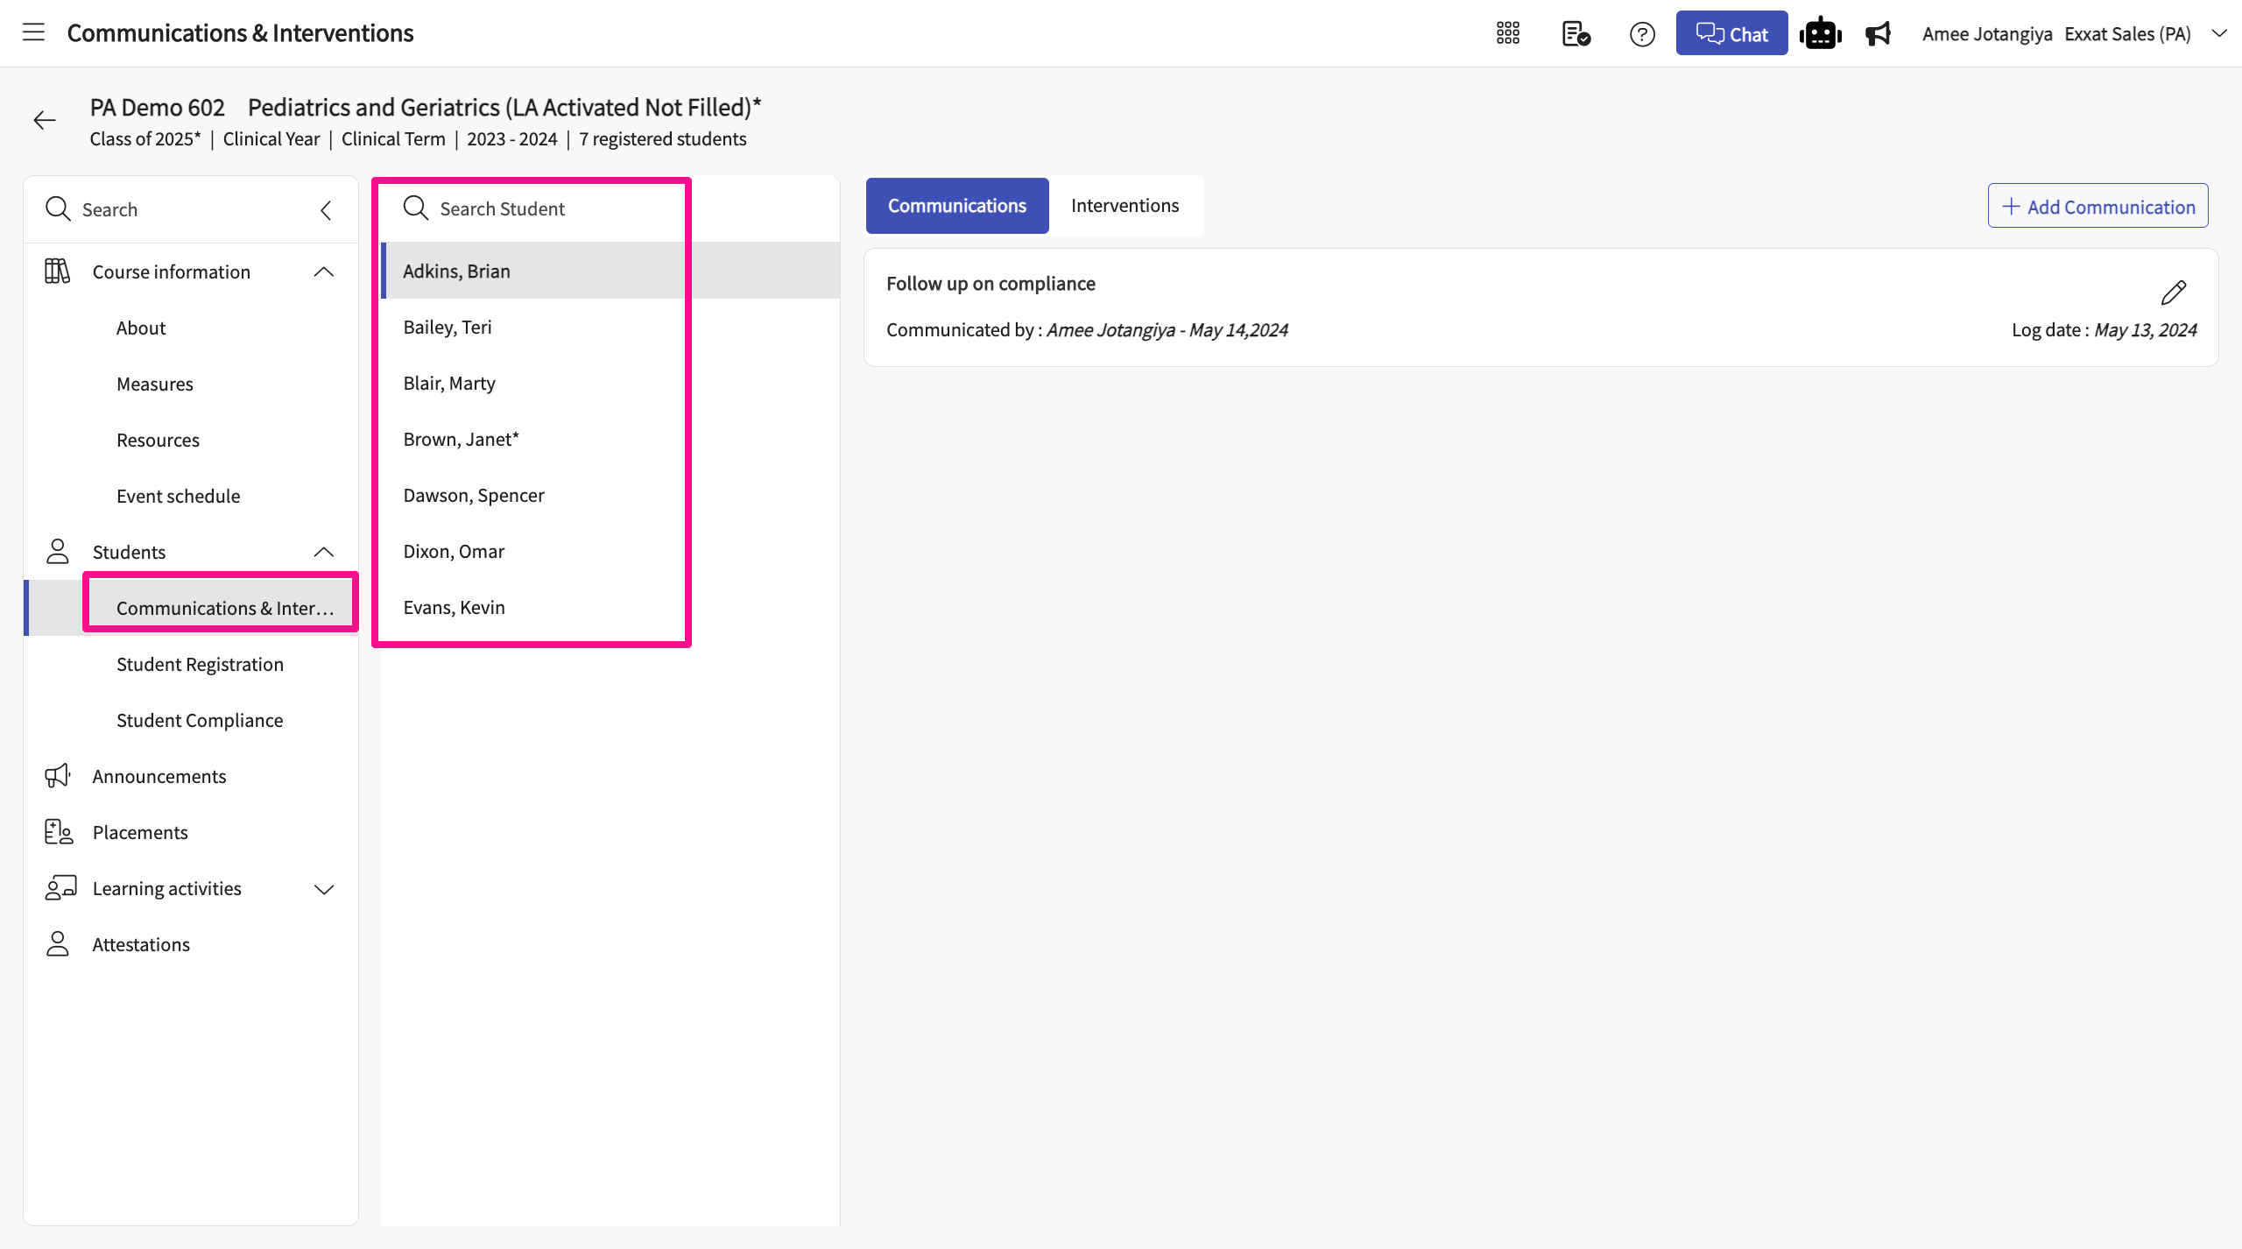Select the Communications tab
Screen dimensions: 2242x1249
[x=956, y=206]
